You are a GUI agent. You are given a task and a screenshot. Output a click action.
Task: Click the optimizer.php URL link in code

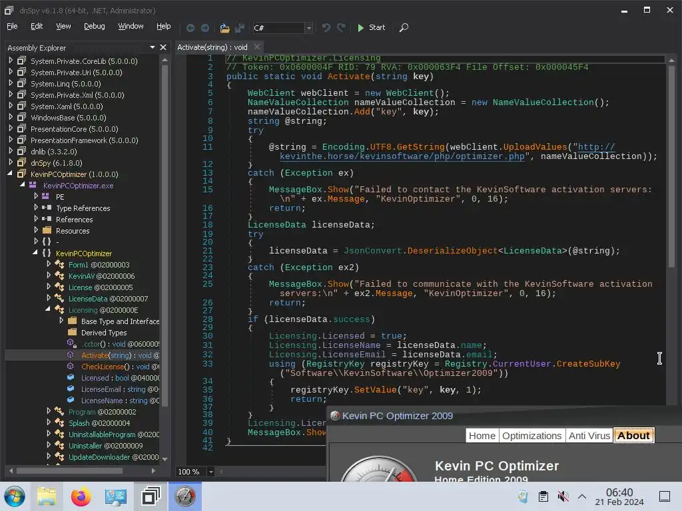[402, 156]
